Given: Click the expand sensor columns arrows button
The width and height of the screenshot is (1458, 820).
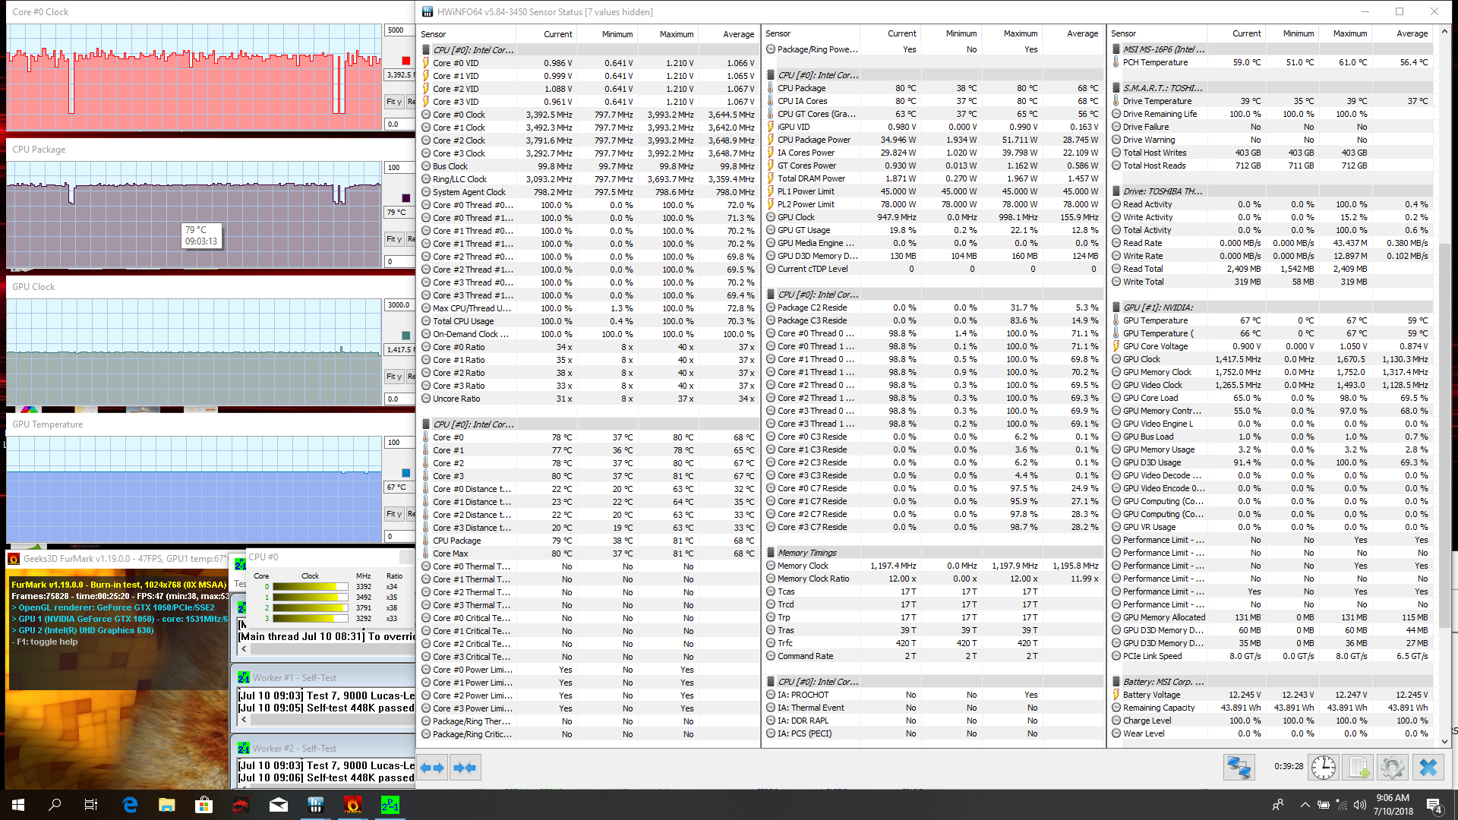Looking at the screenshot, I should coord(433,768).
